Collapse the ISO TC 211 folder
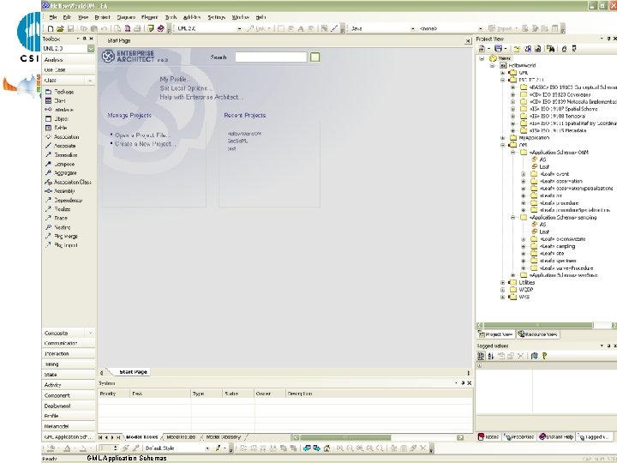This screenshot has width=617, height=463. 502,80
